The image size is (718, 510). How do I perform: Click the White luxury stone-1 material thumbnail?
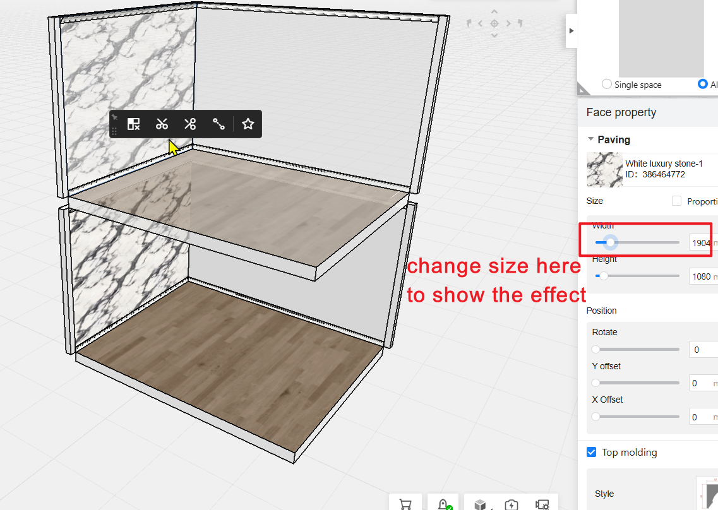604,169
